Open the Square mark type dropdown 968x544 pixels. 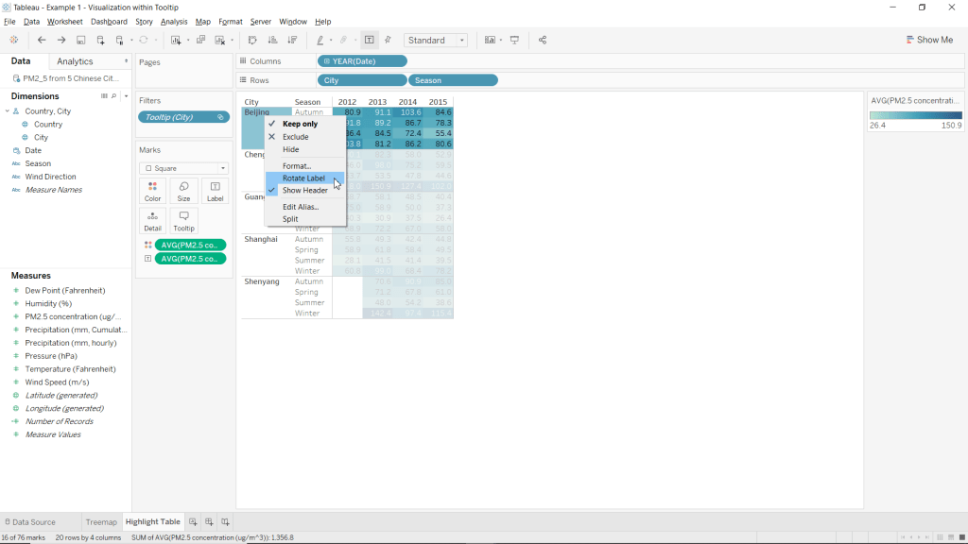[x=183, y=168]
